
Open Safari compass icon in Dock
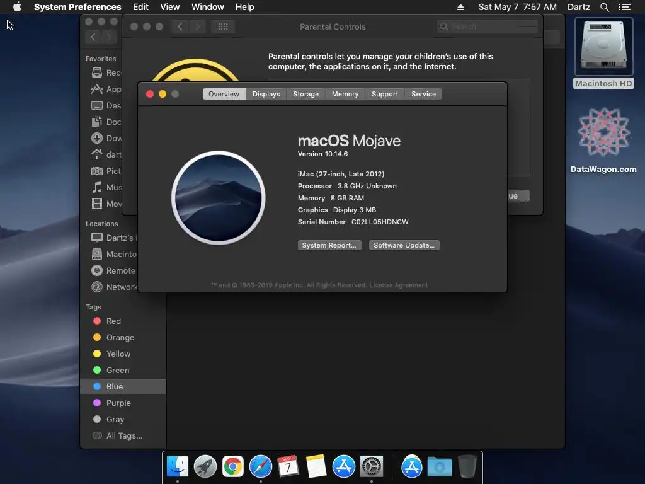pyautogui.click(x=261, y=467)
